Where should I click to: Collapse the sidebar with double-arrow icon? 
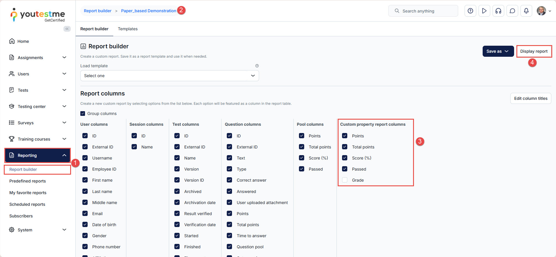67,29
